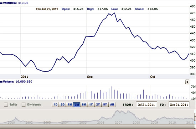
Task: Select the 1M time range
Action: pyautogui.click(x=69, y=105)
